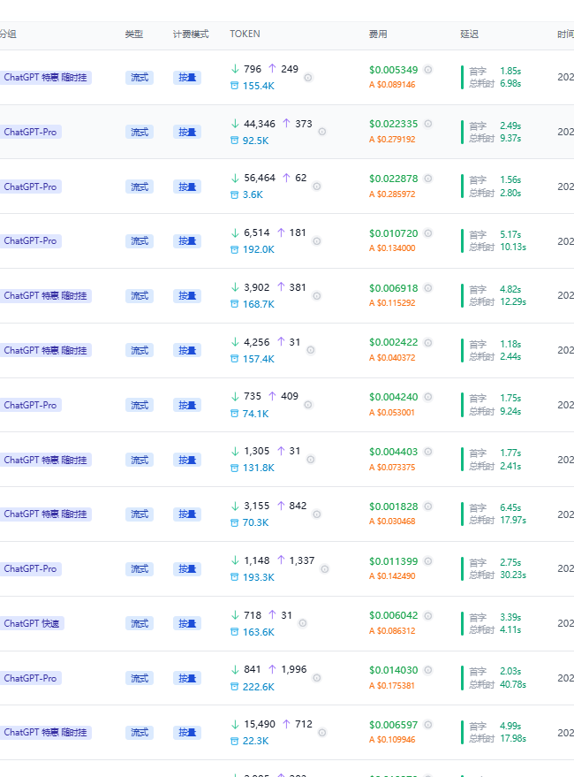Click the cache icon before 3.6K
The height and width of the screenshot is (777, 574).
(235, 194)
